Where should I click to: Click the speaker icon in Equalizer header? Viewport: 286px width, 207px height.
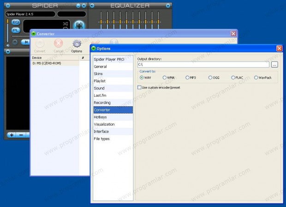(92, 6)
